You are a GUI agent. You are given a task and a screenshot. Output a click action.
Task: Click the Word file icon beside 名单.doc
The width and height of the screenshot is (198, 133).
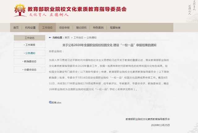click(x=50, y=102)
